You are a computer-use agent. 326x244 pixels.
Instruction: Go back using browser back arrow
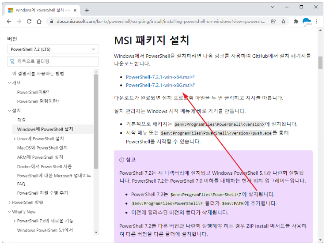click(x=9, y=21)
